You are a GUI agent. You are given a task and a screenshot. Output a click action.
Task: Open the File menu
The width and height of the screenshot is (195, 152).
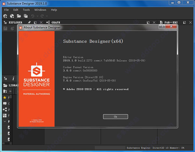(6, 10)
